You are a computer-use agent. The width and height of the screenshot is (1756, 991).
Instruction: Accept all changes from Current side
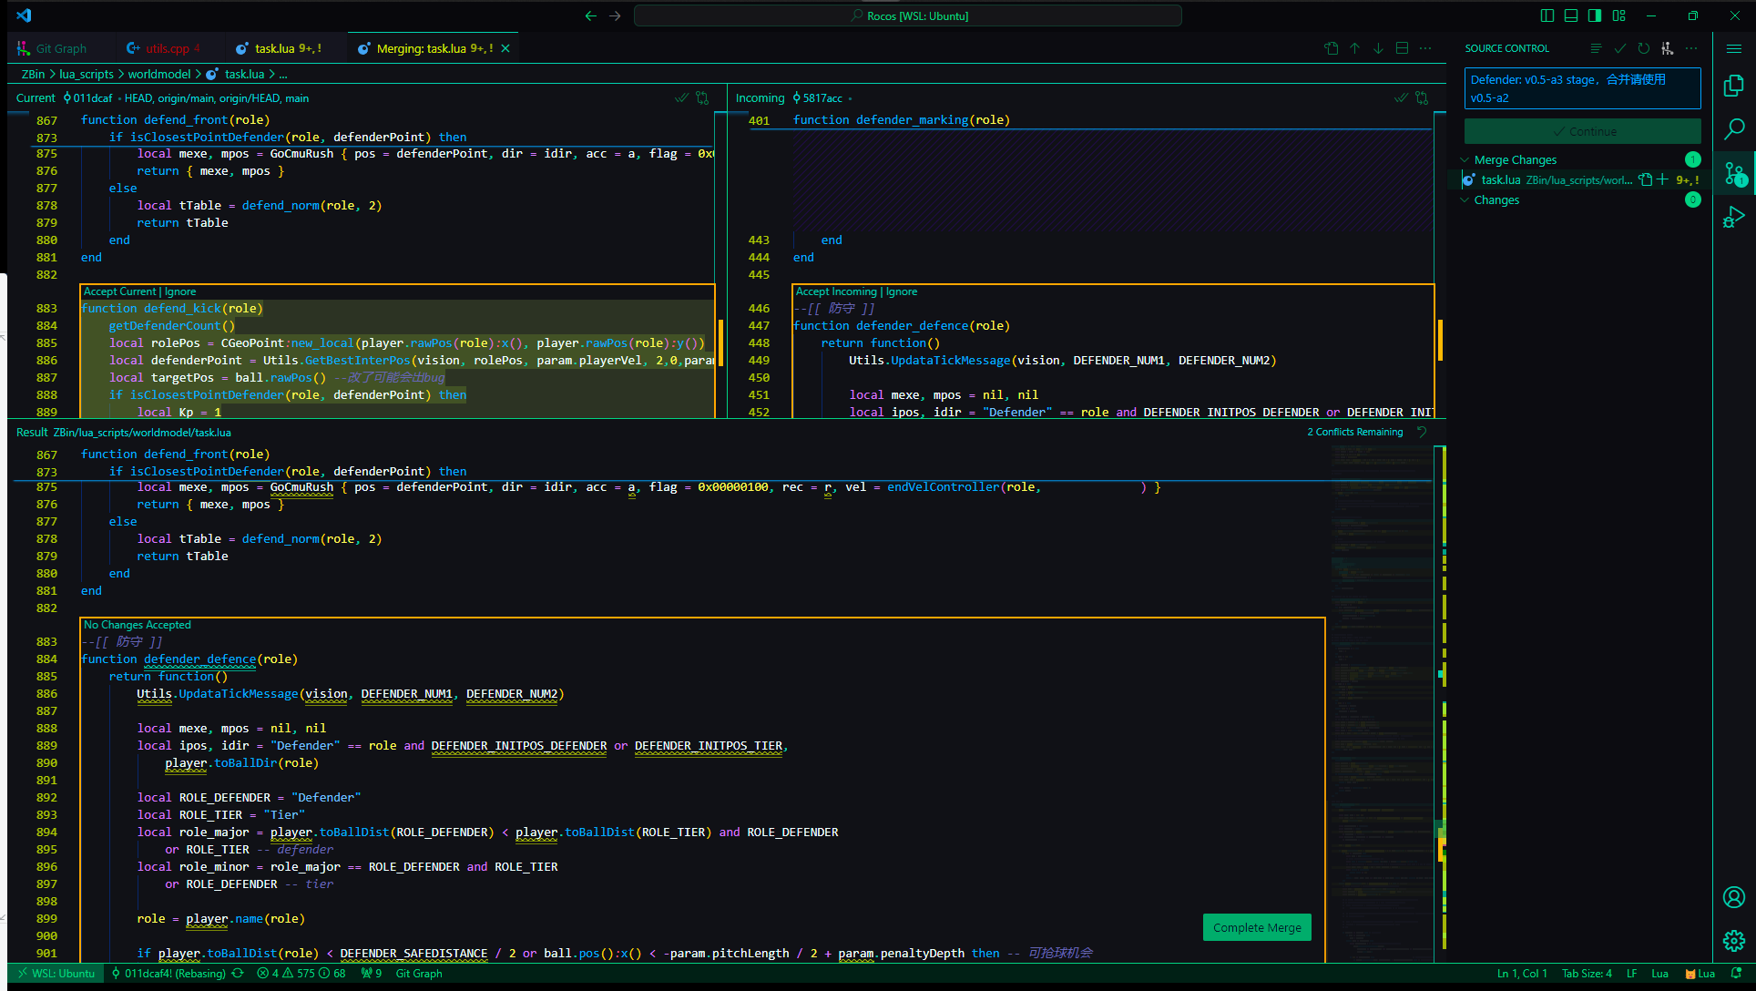click(x=681, y=97)
